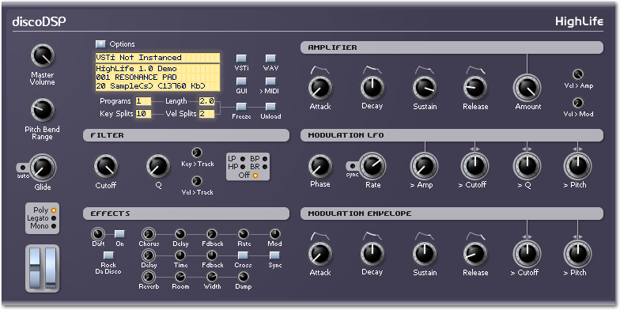Click the Master Volume knob
This screenshot has width=620, height=310.
(x=43, y=55)
